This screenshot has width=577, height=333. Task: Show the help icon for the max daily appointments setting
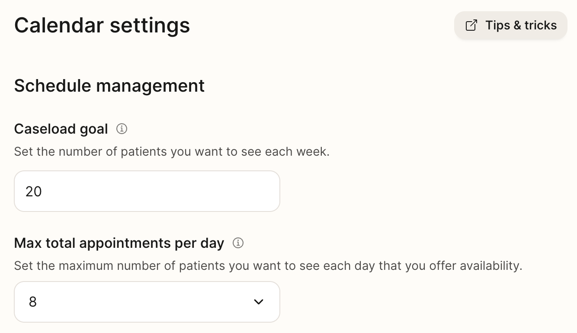238,243
